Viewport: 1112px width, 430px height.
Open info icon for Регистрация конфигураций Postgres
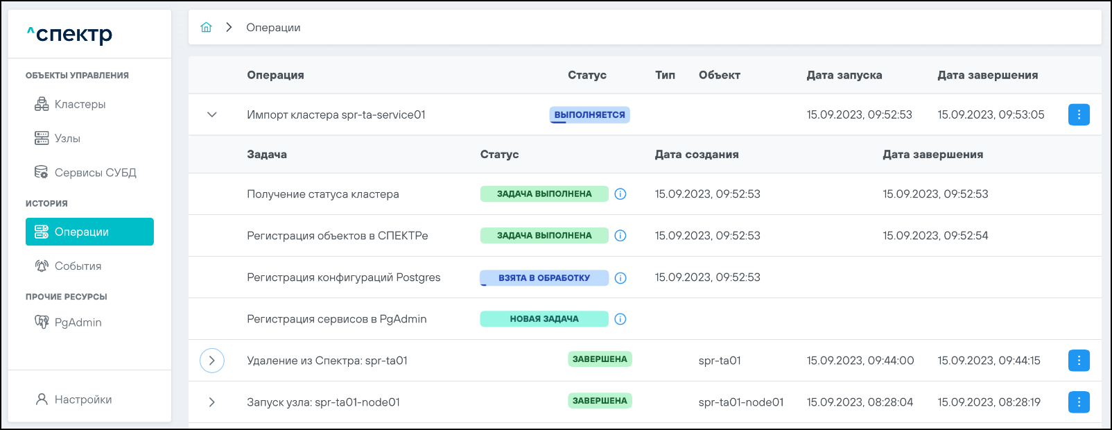[620, 277]
